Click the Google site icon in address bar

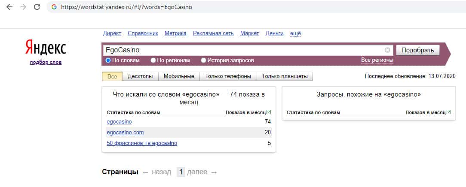tap(54, 7)
